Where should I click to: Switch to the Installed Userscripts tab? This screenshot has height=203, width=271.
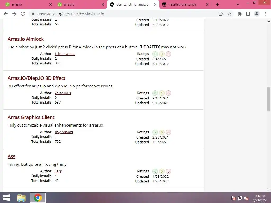click(185, 4)
